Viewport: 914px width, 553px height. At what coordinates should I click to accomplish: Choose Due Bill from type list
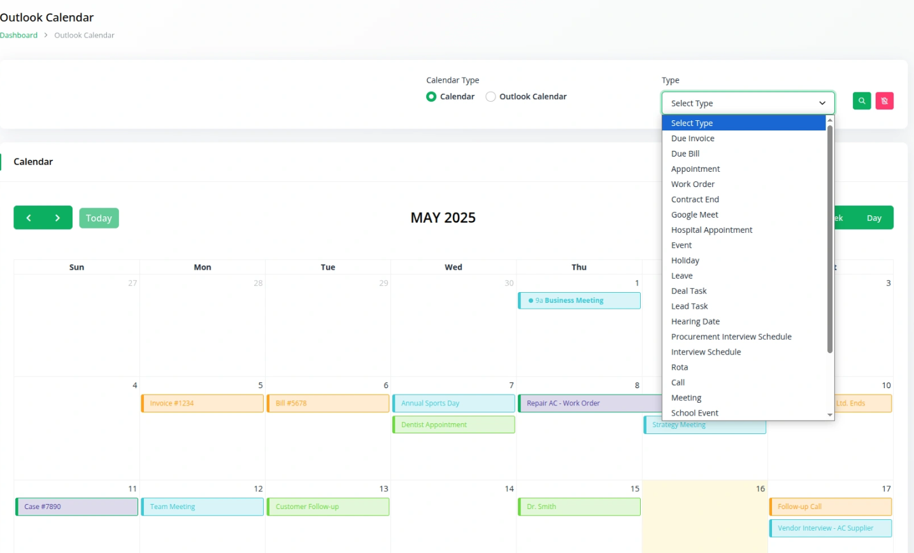click(744, 153)
